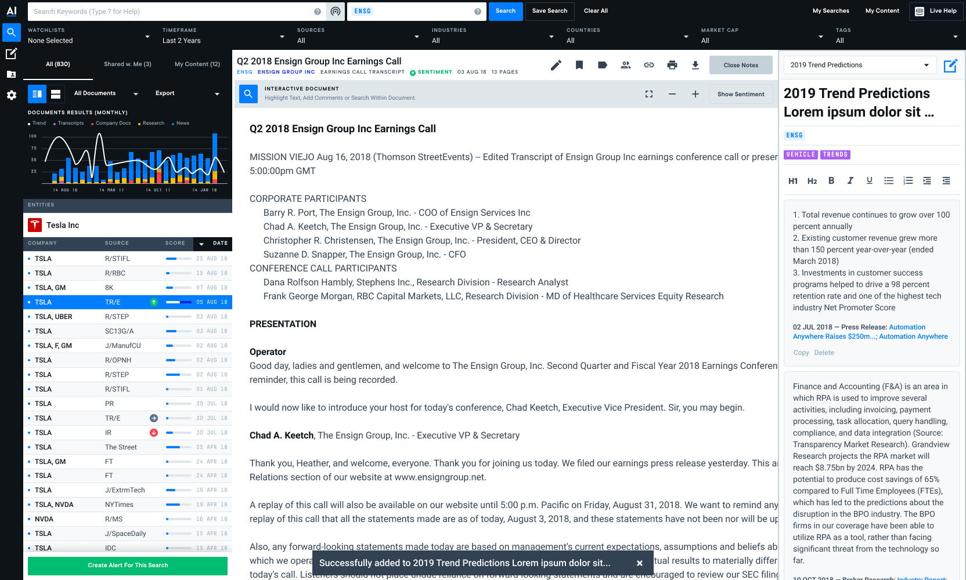This screenshot has width=966, height=580.
Task: Open the 2019 Trend Predictions notebook dropdown
Action: point(860,65)
